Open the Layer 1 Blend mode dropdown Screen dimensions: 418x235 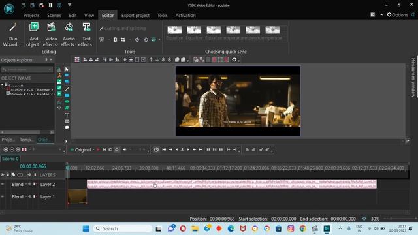(26, 196)
